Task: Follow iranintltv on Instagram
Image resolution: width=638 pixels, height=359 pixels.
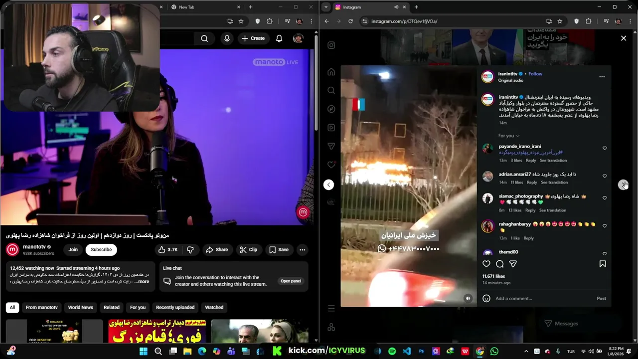Action: (x=535, y=74)
